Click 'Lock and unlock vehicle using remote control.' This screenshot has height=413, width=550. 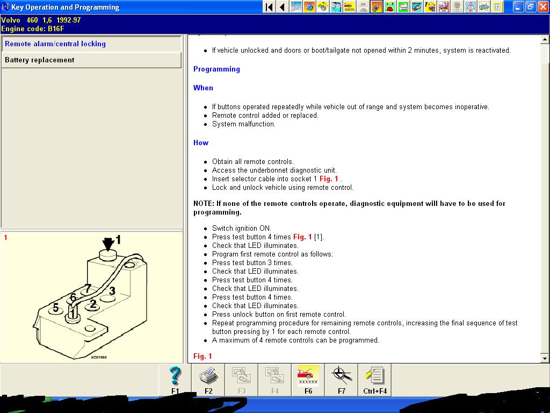click(283, 188)
